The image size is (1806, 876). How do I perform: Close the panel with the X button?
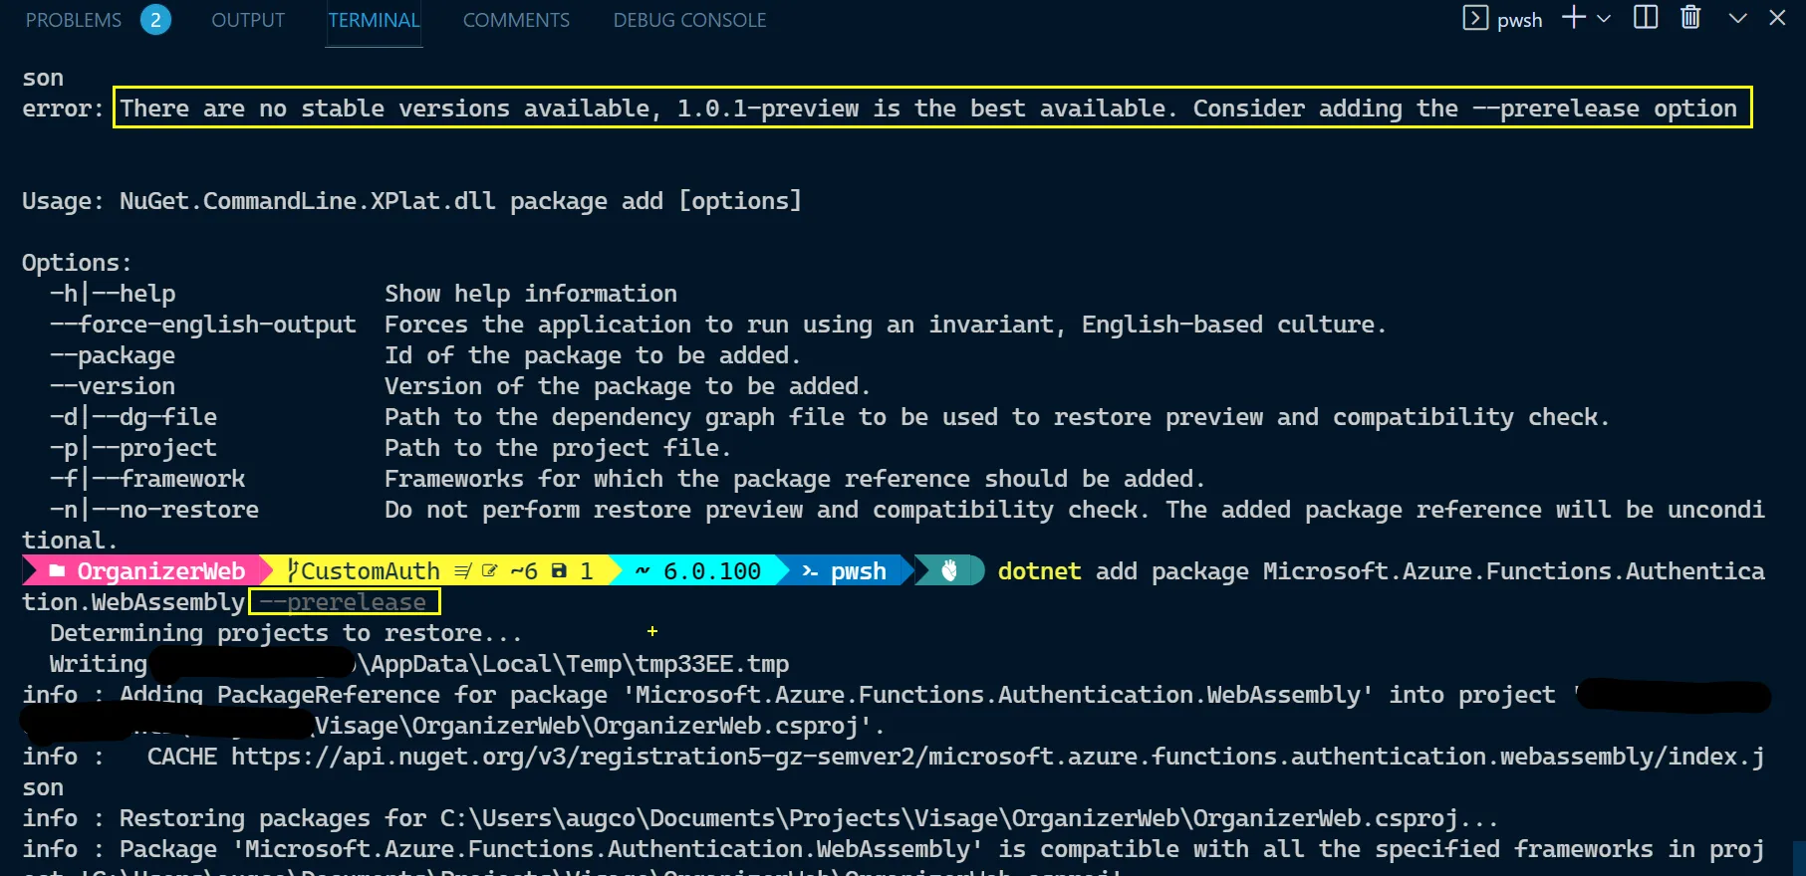coord(1777,18)
